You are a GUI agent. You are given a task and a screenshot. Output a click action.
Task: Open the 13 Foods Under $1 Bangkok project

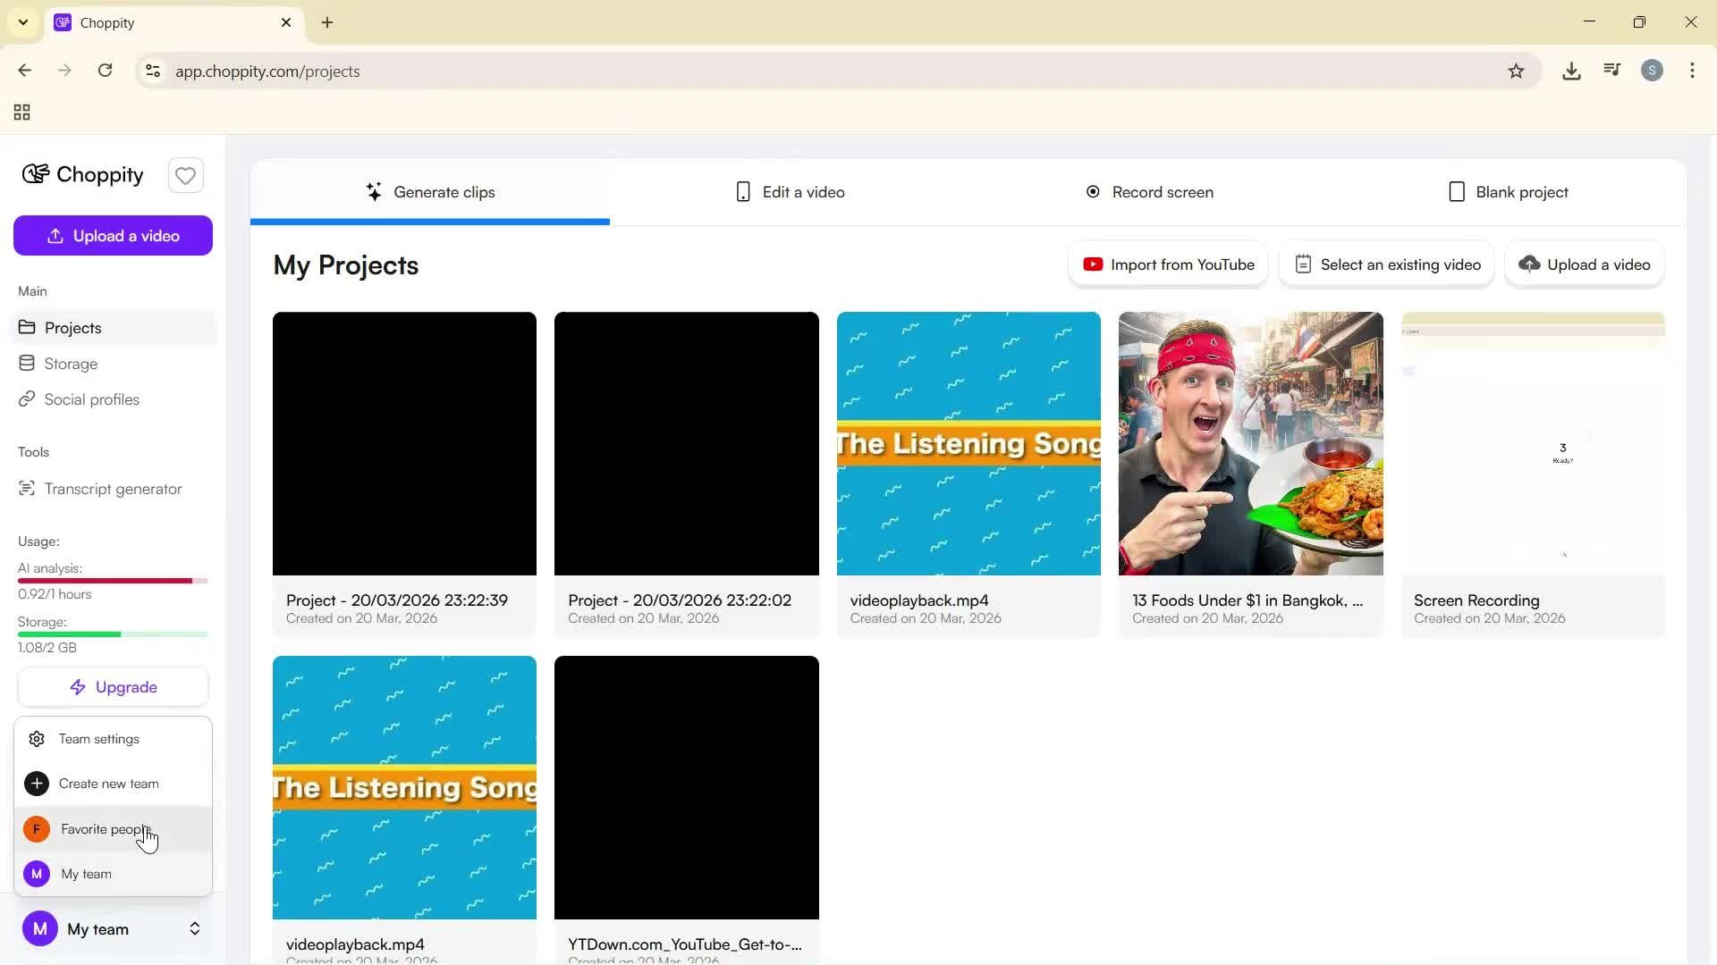click(x=1249, y=443)
